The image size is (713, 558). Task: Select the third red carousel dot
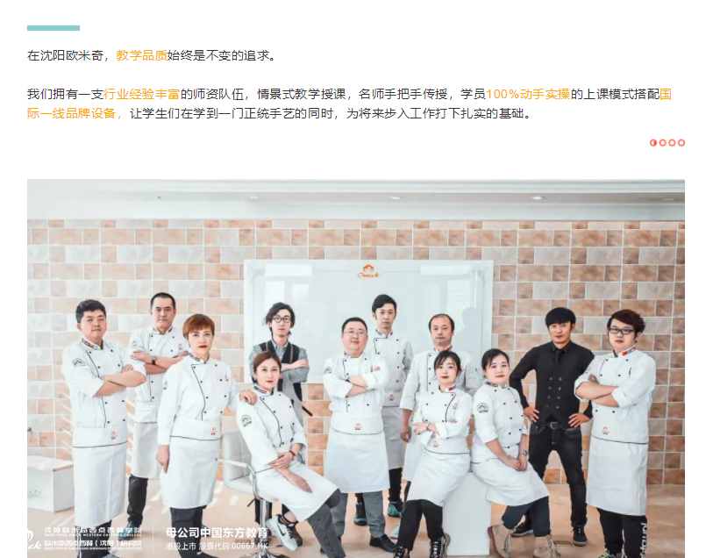coord(672,143)
